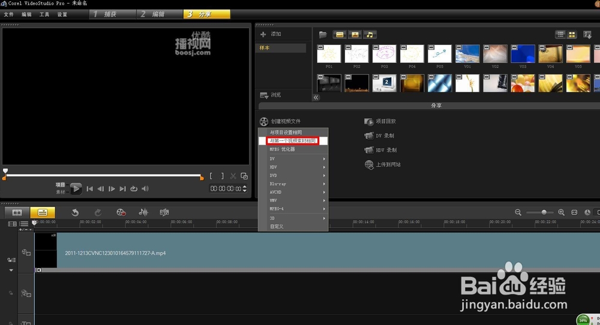
Task: Expand the Blu-ray submenu
Action: pyautogui.click(x=293, y=184)
